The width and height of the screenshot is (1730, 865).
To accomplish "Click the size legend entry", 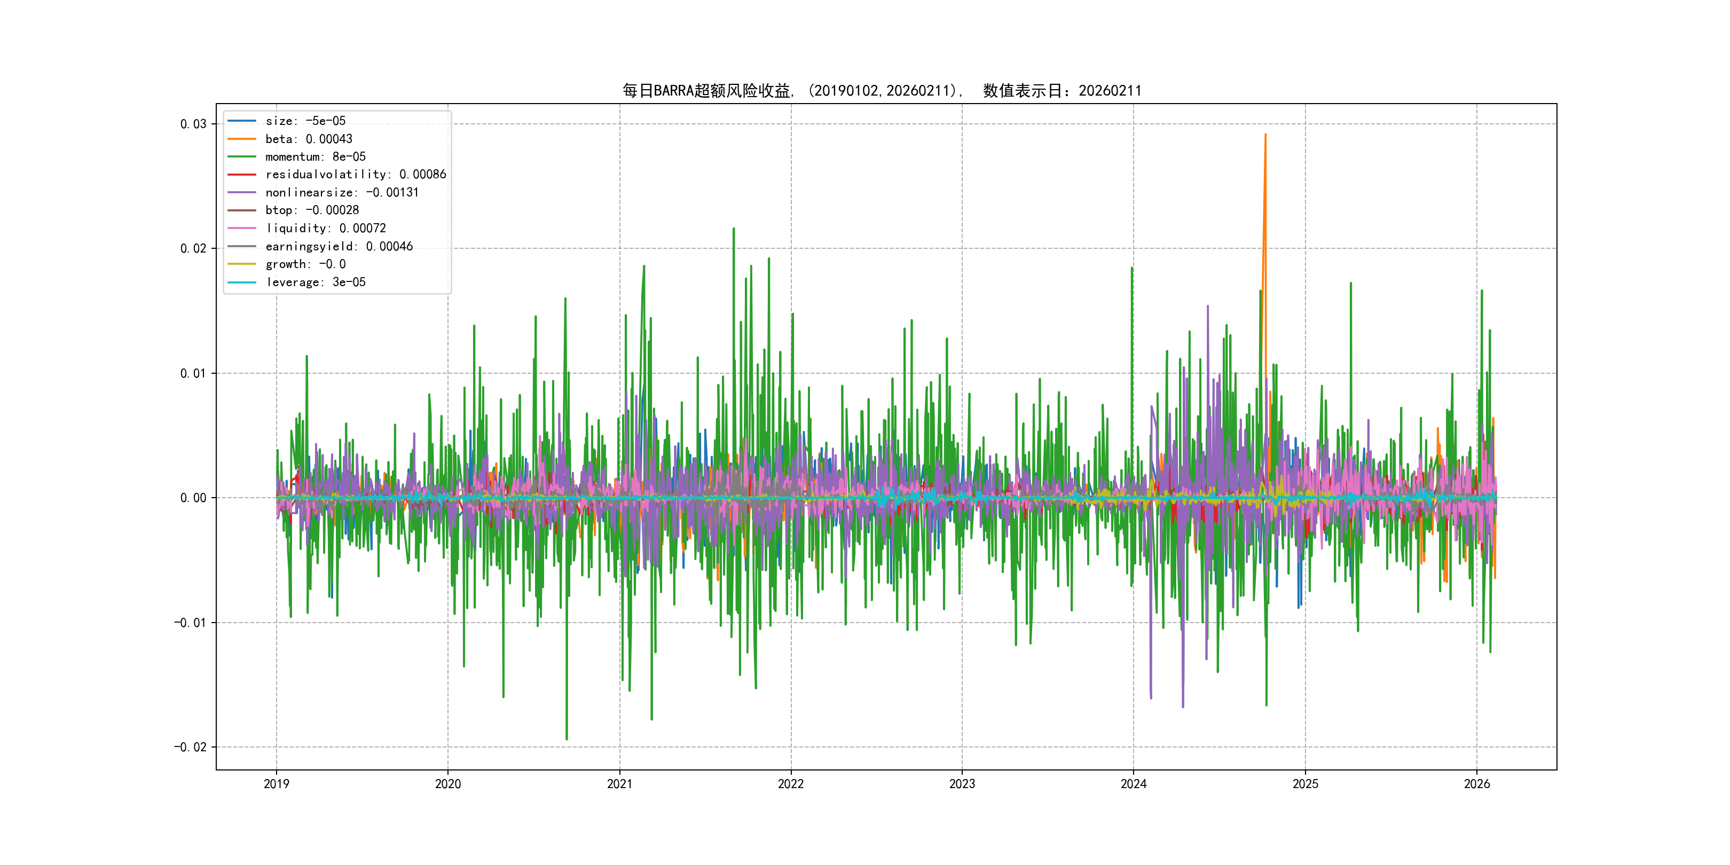I will 305,121.
